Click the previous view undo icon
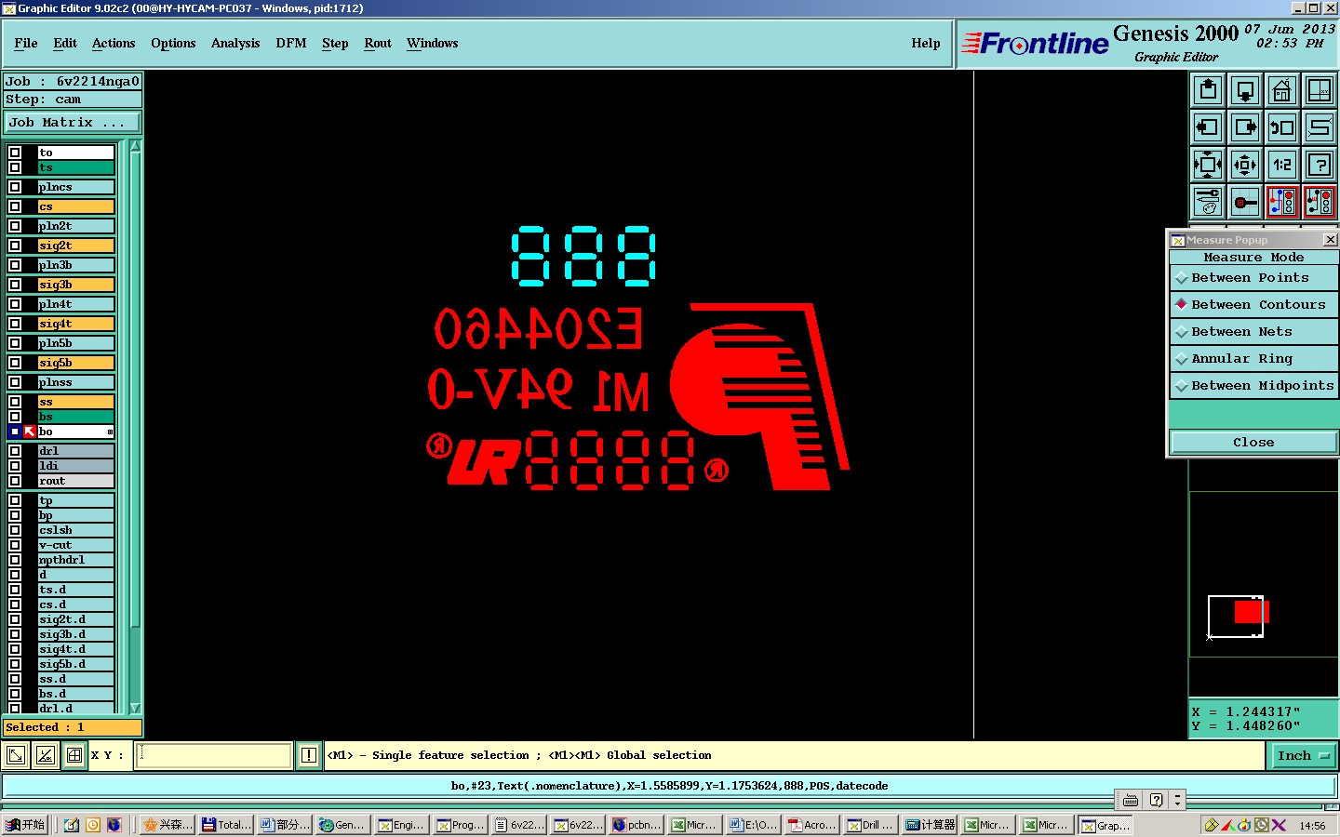Image resolution: width=1340 pixels, height=837 pixels. pyautogui.click(x=1282, y=127)
